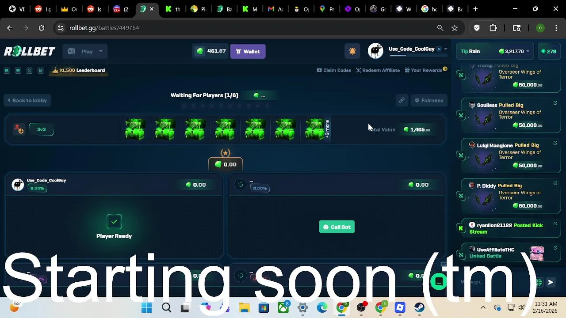This screenshot has width=566, height=318.
Task: Open the browser extensions puzzle icon
Action: click(x=493, y=28)
